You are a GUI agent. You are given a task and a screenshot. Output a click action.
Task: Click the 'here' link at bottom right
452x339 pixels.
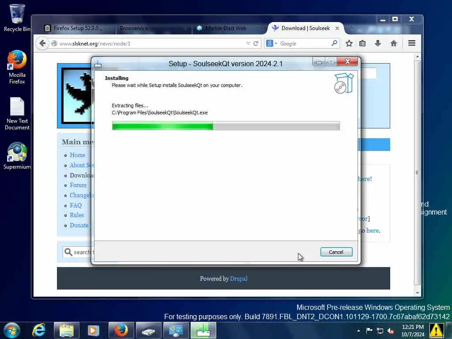tap(373, 230)
